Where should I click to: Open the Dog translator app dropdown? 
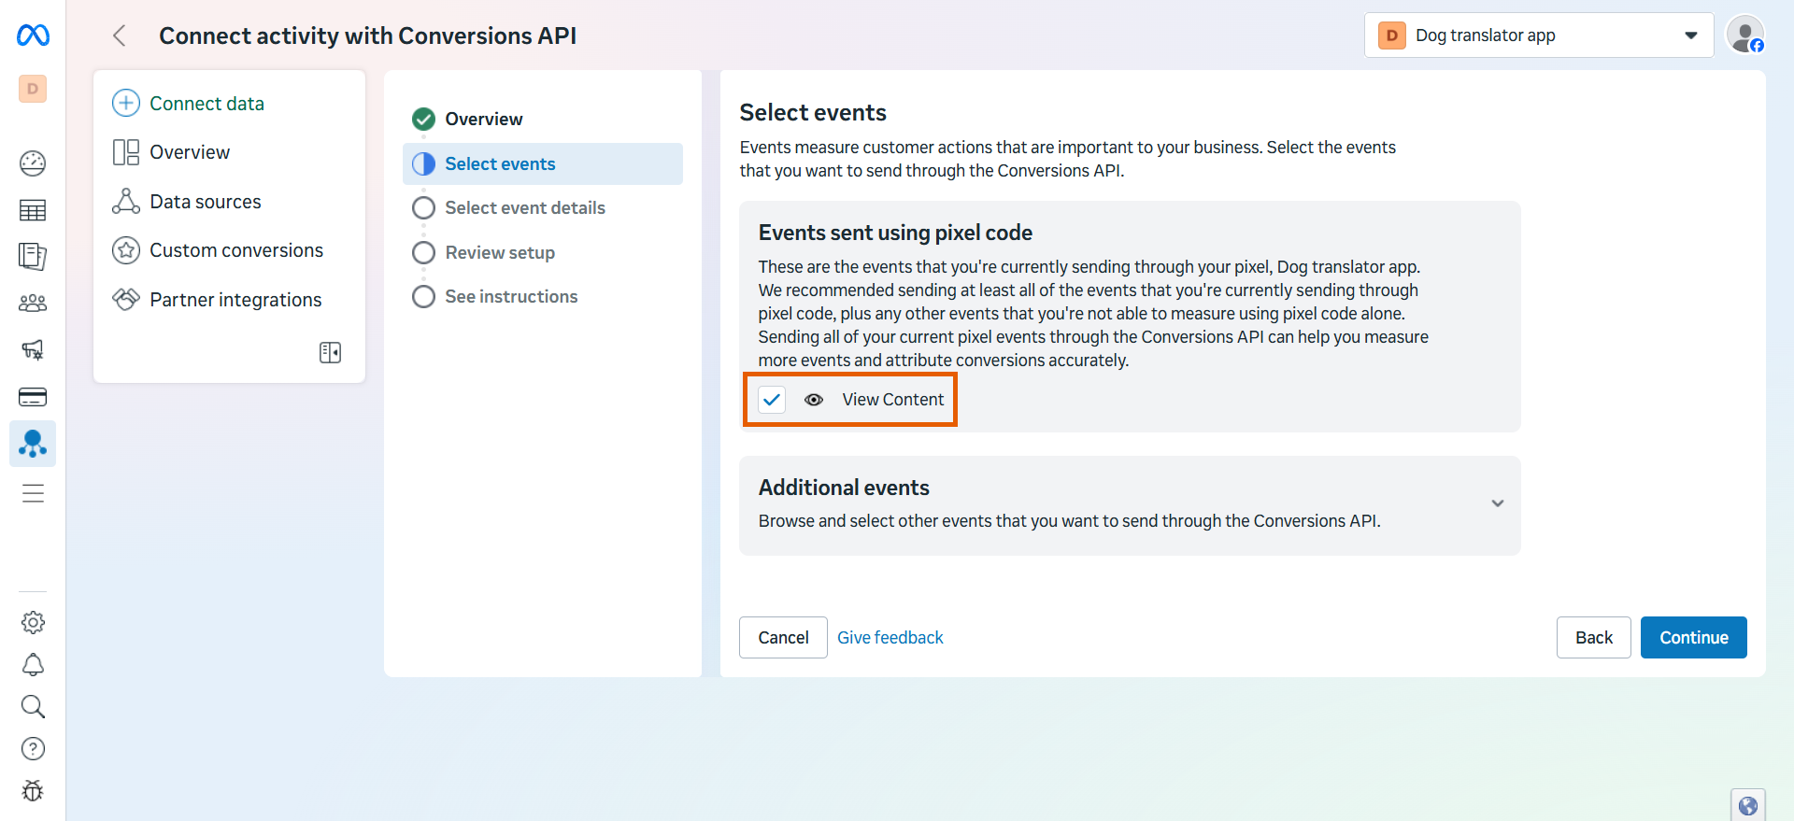pos(1539,35)
